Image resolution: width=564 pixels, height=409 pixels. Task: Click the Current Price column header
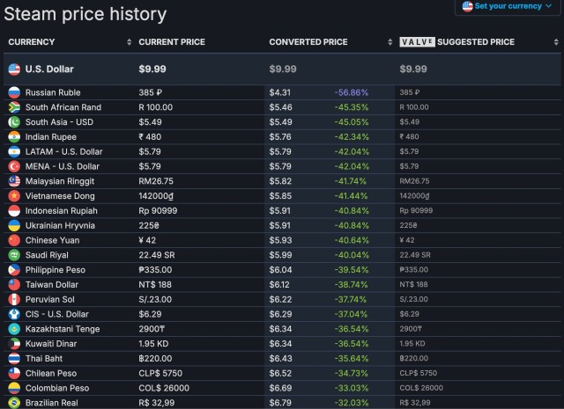coord(172,42)
